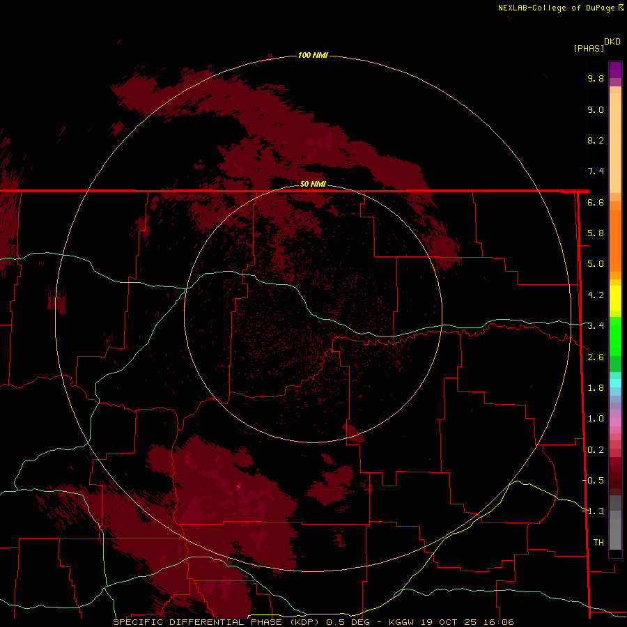Click the SPECIFIC DIFFERENTIAL PHASE (KDP) title text
The height and width of the screenshot is (627, 627).
[217, 622]
